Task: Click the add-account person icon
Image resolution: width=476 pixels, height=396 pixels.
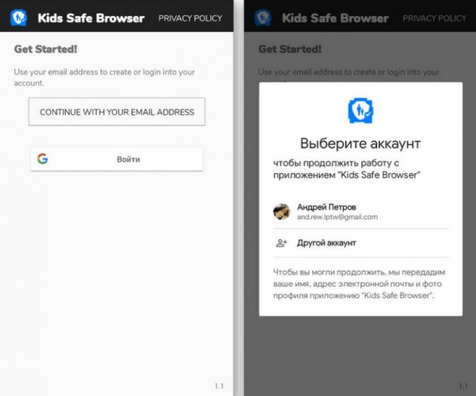Action: (x=282, y=243)
